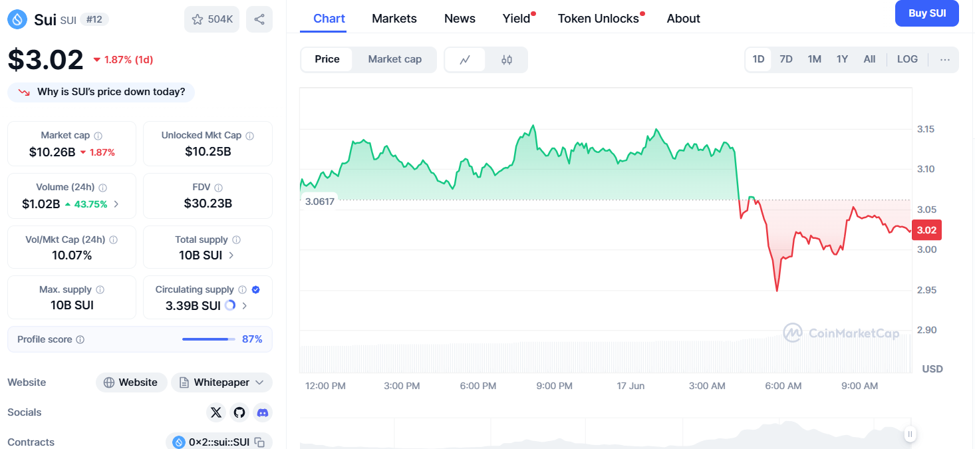Select the 1M time range
Viewport: 975px width, 449px height.
[815, 59]
